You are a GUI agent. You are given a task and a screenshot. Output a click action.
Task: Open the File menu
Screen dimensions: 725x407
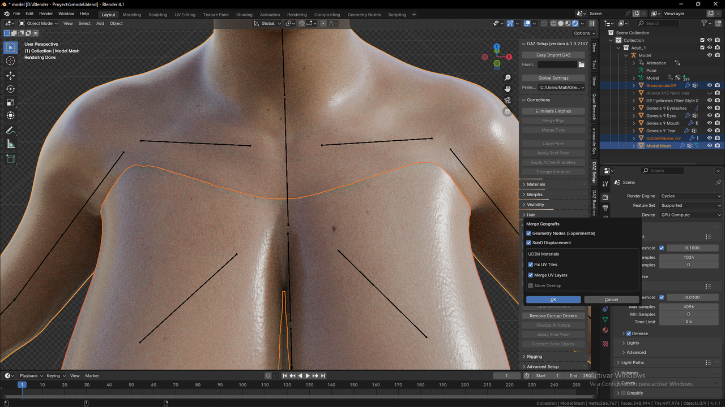[16, 14]
